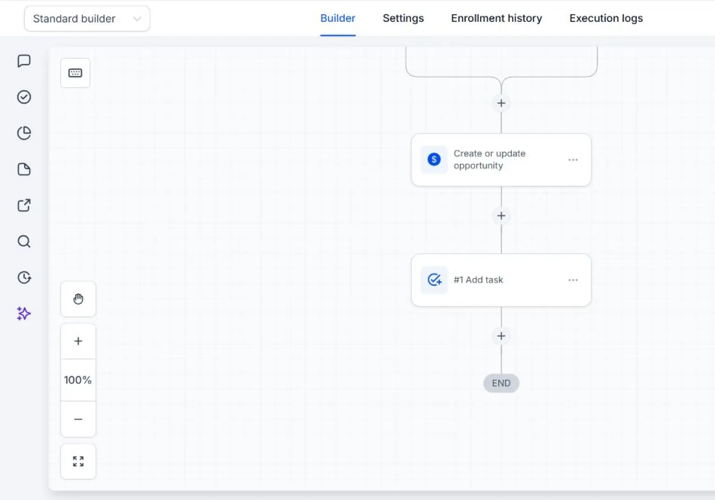The height and width of the screenshot is (500, 715).
Task: Open three-dot menu on #1 Add task
Action: pos(573,280)
